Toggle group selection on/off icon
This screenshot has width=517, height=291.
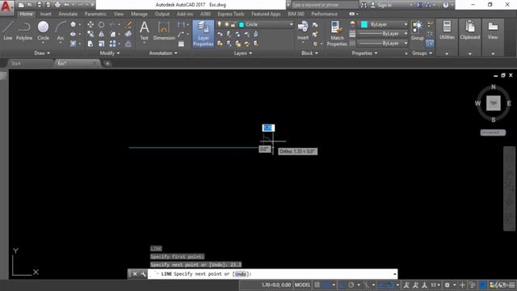coord(430,43)
